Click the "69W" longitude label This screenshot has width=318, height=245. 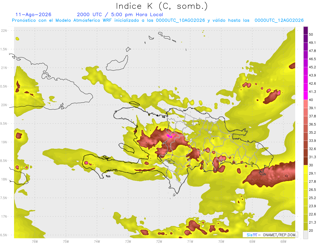pyautogui.click(x=252, y=241)
